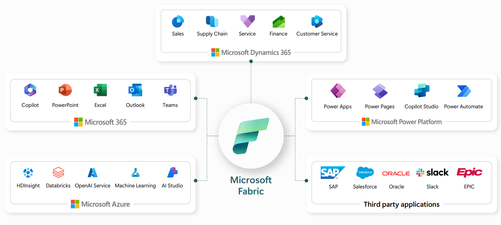The width and height of the screenshot is (501, 225).
Task: Click the central Microsoft Fabric logo
Action: 251,136
